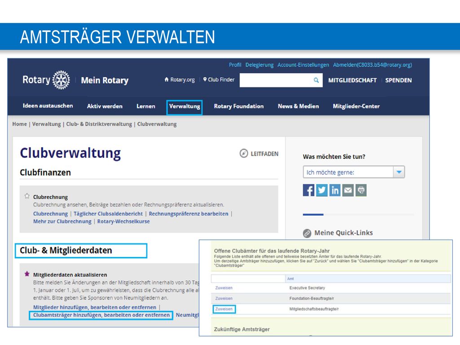Click the Leitfaden compass icon
460x345 pixels.
[243, 153]
